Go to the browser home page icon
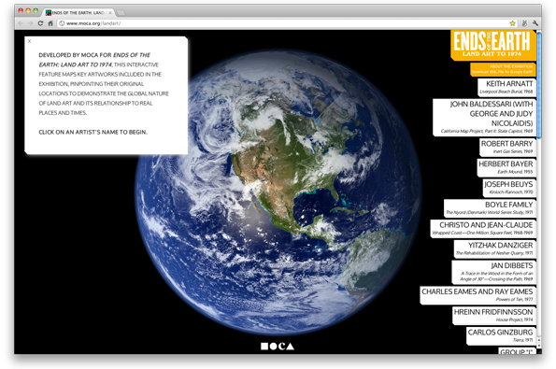The height and width of the screenshot is (369, 556). point(50,23)
